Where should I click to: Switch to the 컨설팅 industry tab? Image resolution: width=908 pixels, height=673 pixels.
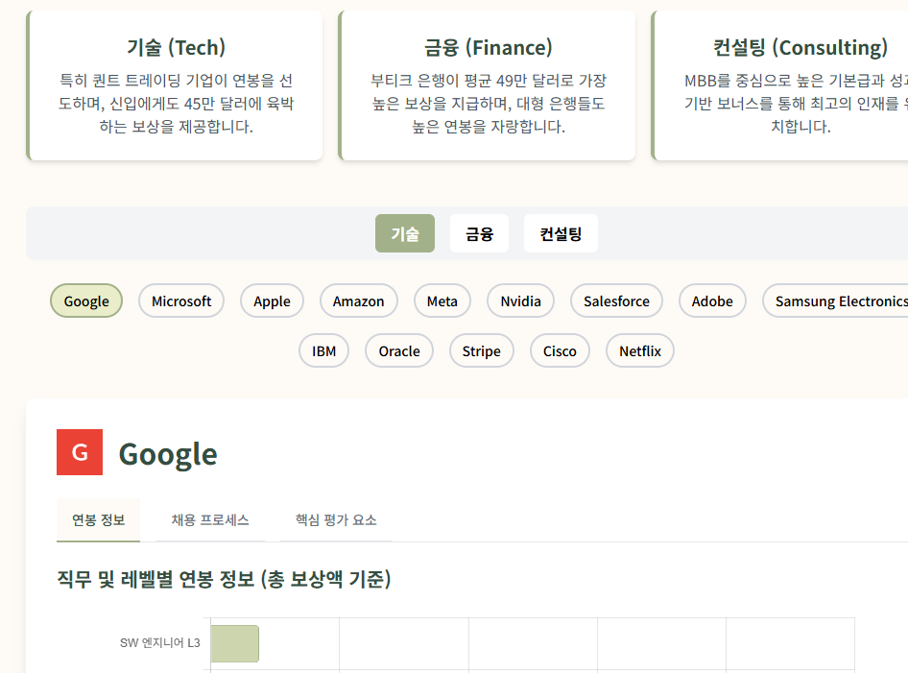coord(561,233)
